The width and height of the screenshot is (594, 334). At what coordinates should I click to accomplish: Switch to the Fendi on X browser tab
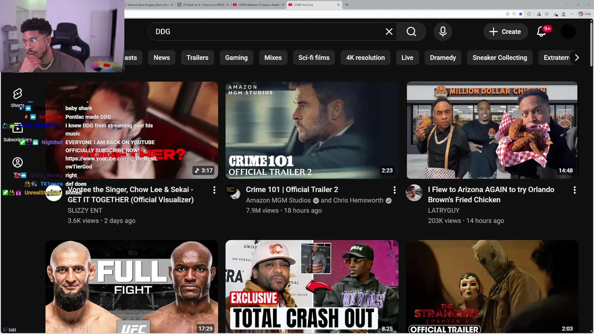pos(203,5)
